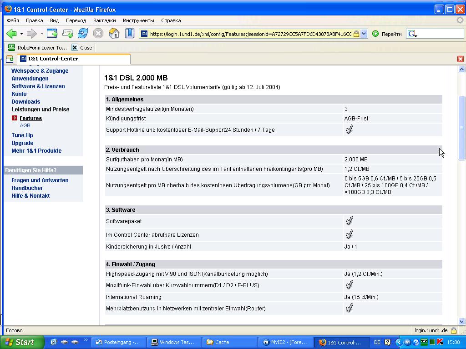This screenshot has height=349, width=466.
Task: Close the RoboForm lower toolbar
Action: click(82, 47)
